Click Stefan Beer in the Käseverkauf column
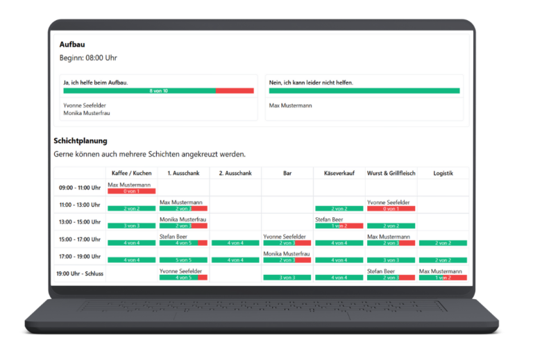This screenshot has width=533, height=340. [330, 219]
